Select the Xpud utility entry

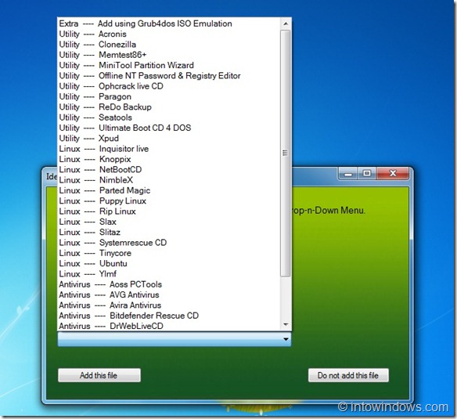click(169, 139)
